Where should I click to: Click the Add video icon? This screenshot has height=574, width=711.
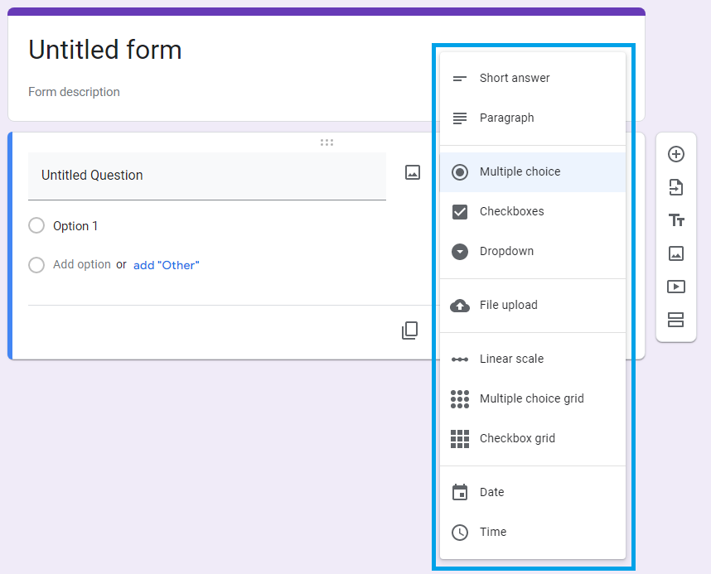[x=675, y=287]
